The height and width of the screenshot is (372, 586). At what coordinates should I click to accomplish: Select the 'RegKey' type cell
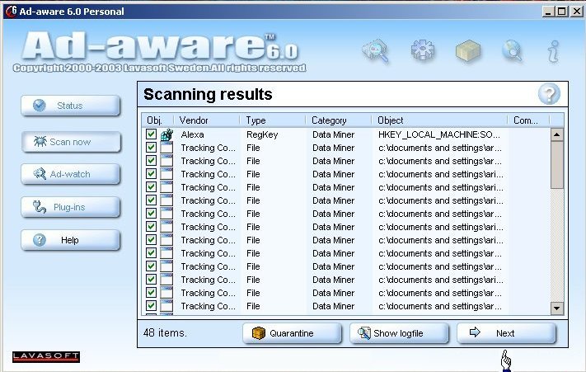click(262, 134)
